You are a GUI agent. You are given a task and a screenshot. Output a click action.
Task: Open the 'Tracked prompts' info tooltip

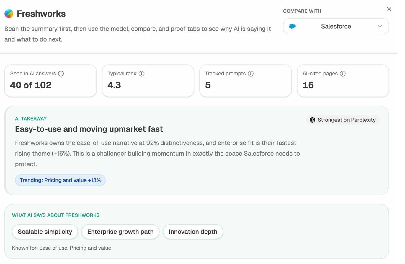pyautogui.click(x=251, y=74)
